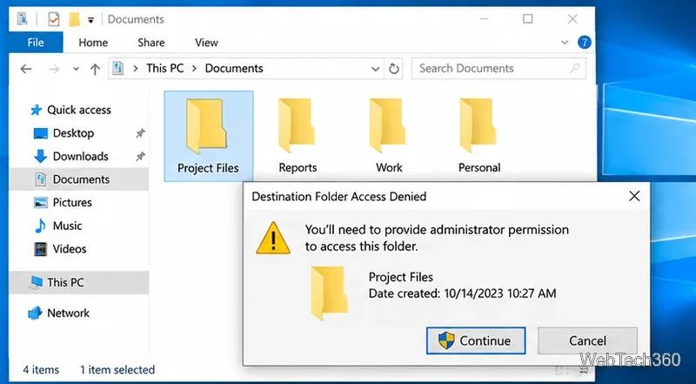Viewport: 696px width, 384px height.
Task: Click the forward navigation arrow
Action: (54, 69)
